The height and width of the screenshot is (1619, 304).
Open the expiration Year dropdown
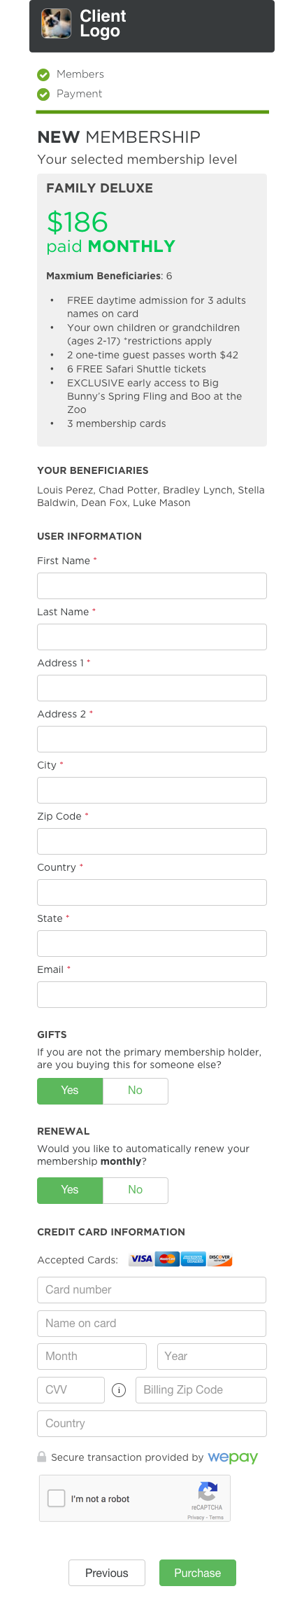[x=212, y=1357]
